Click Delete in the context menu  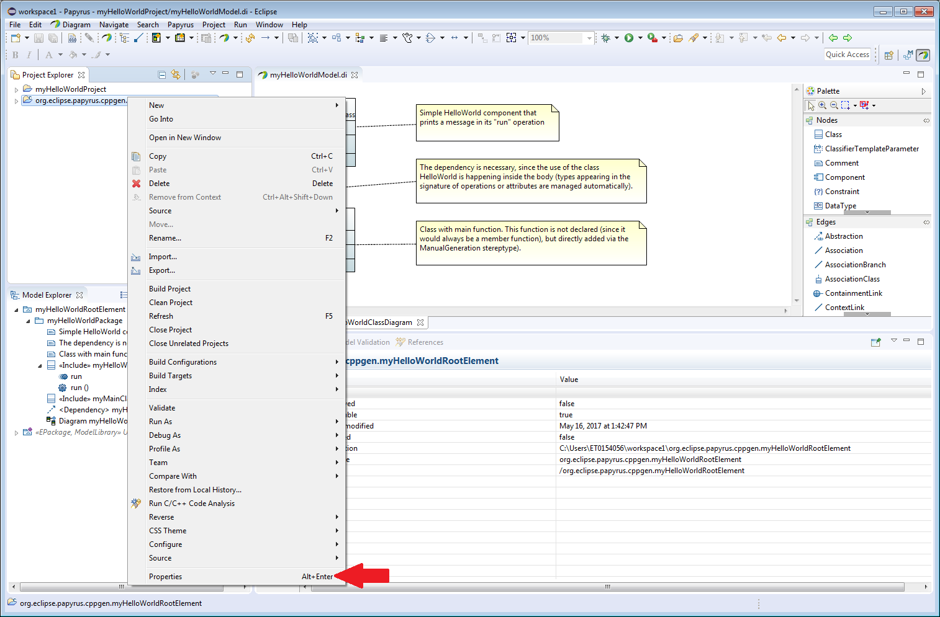[237, 184]
